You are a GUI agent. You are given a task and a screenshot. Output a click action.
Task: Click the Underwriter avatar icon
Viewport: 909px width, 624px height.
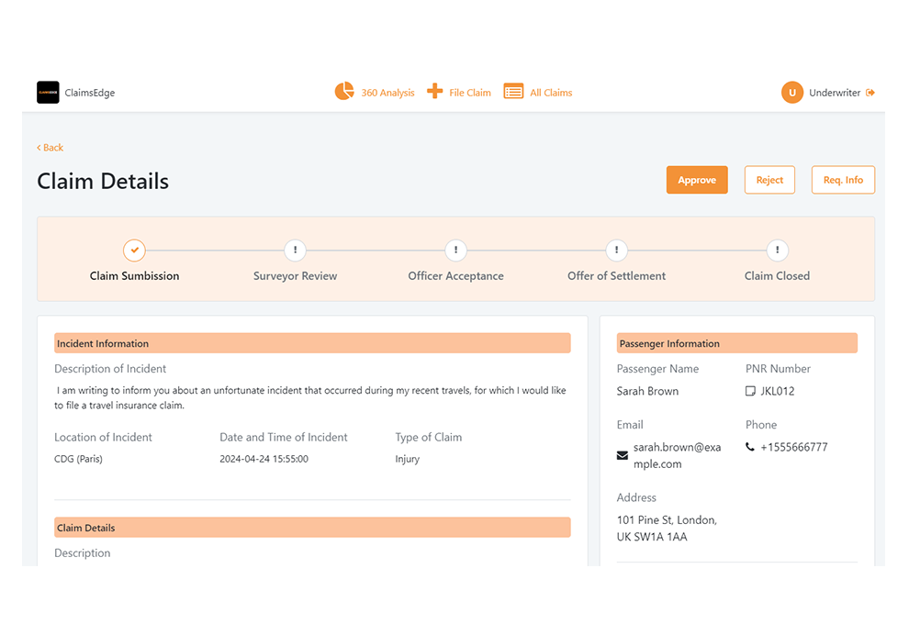tap(791, 92)
